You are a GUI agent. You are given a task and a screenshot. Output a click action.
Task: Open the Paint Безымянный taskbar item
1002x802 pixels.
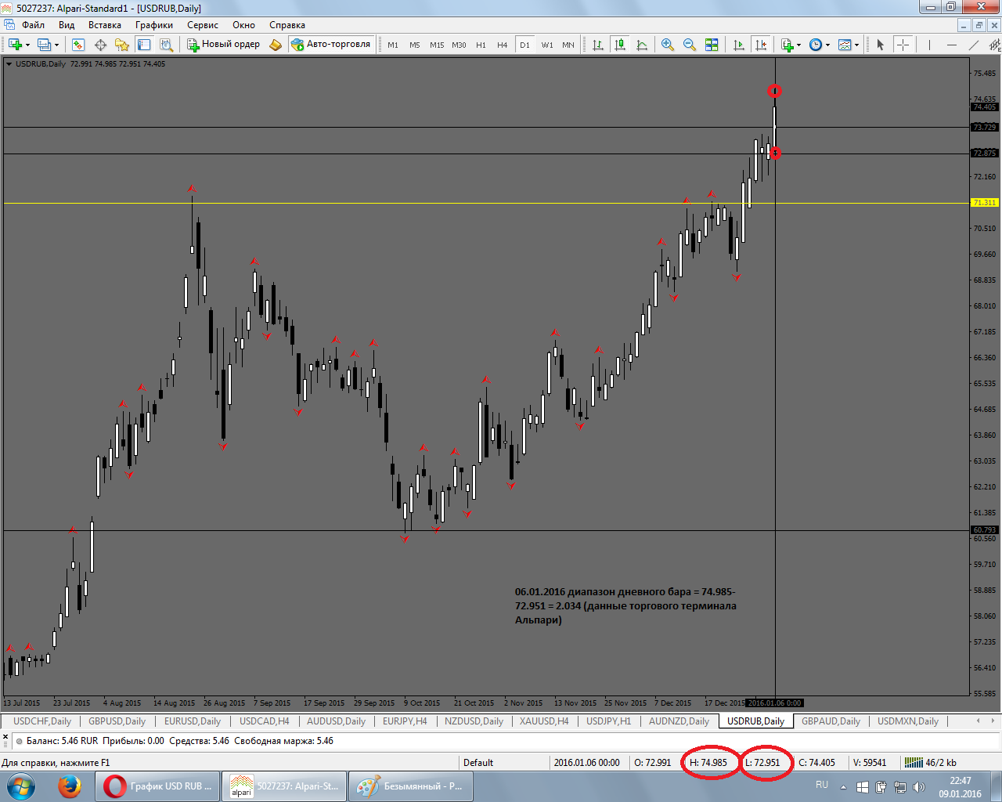410,786
